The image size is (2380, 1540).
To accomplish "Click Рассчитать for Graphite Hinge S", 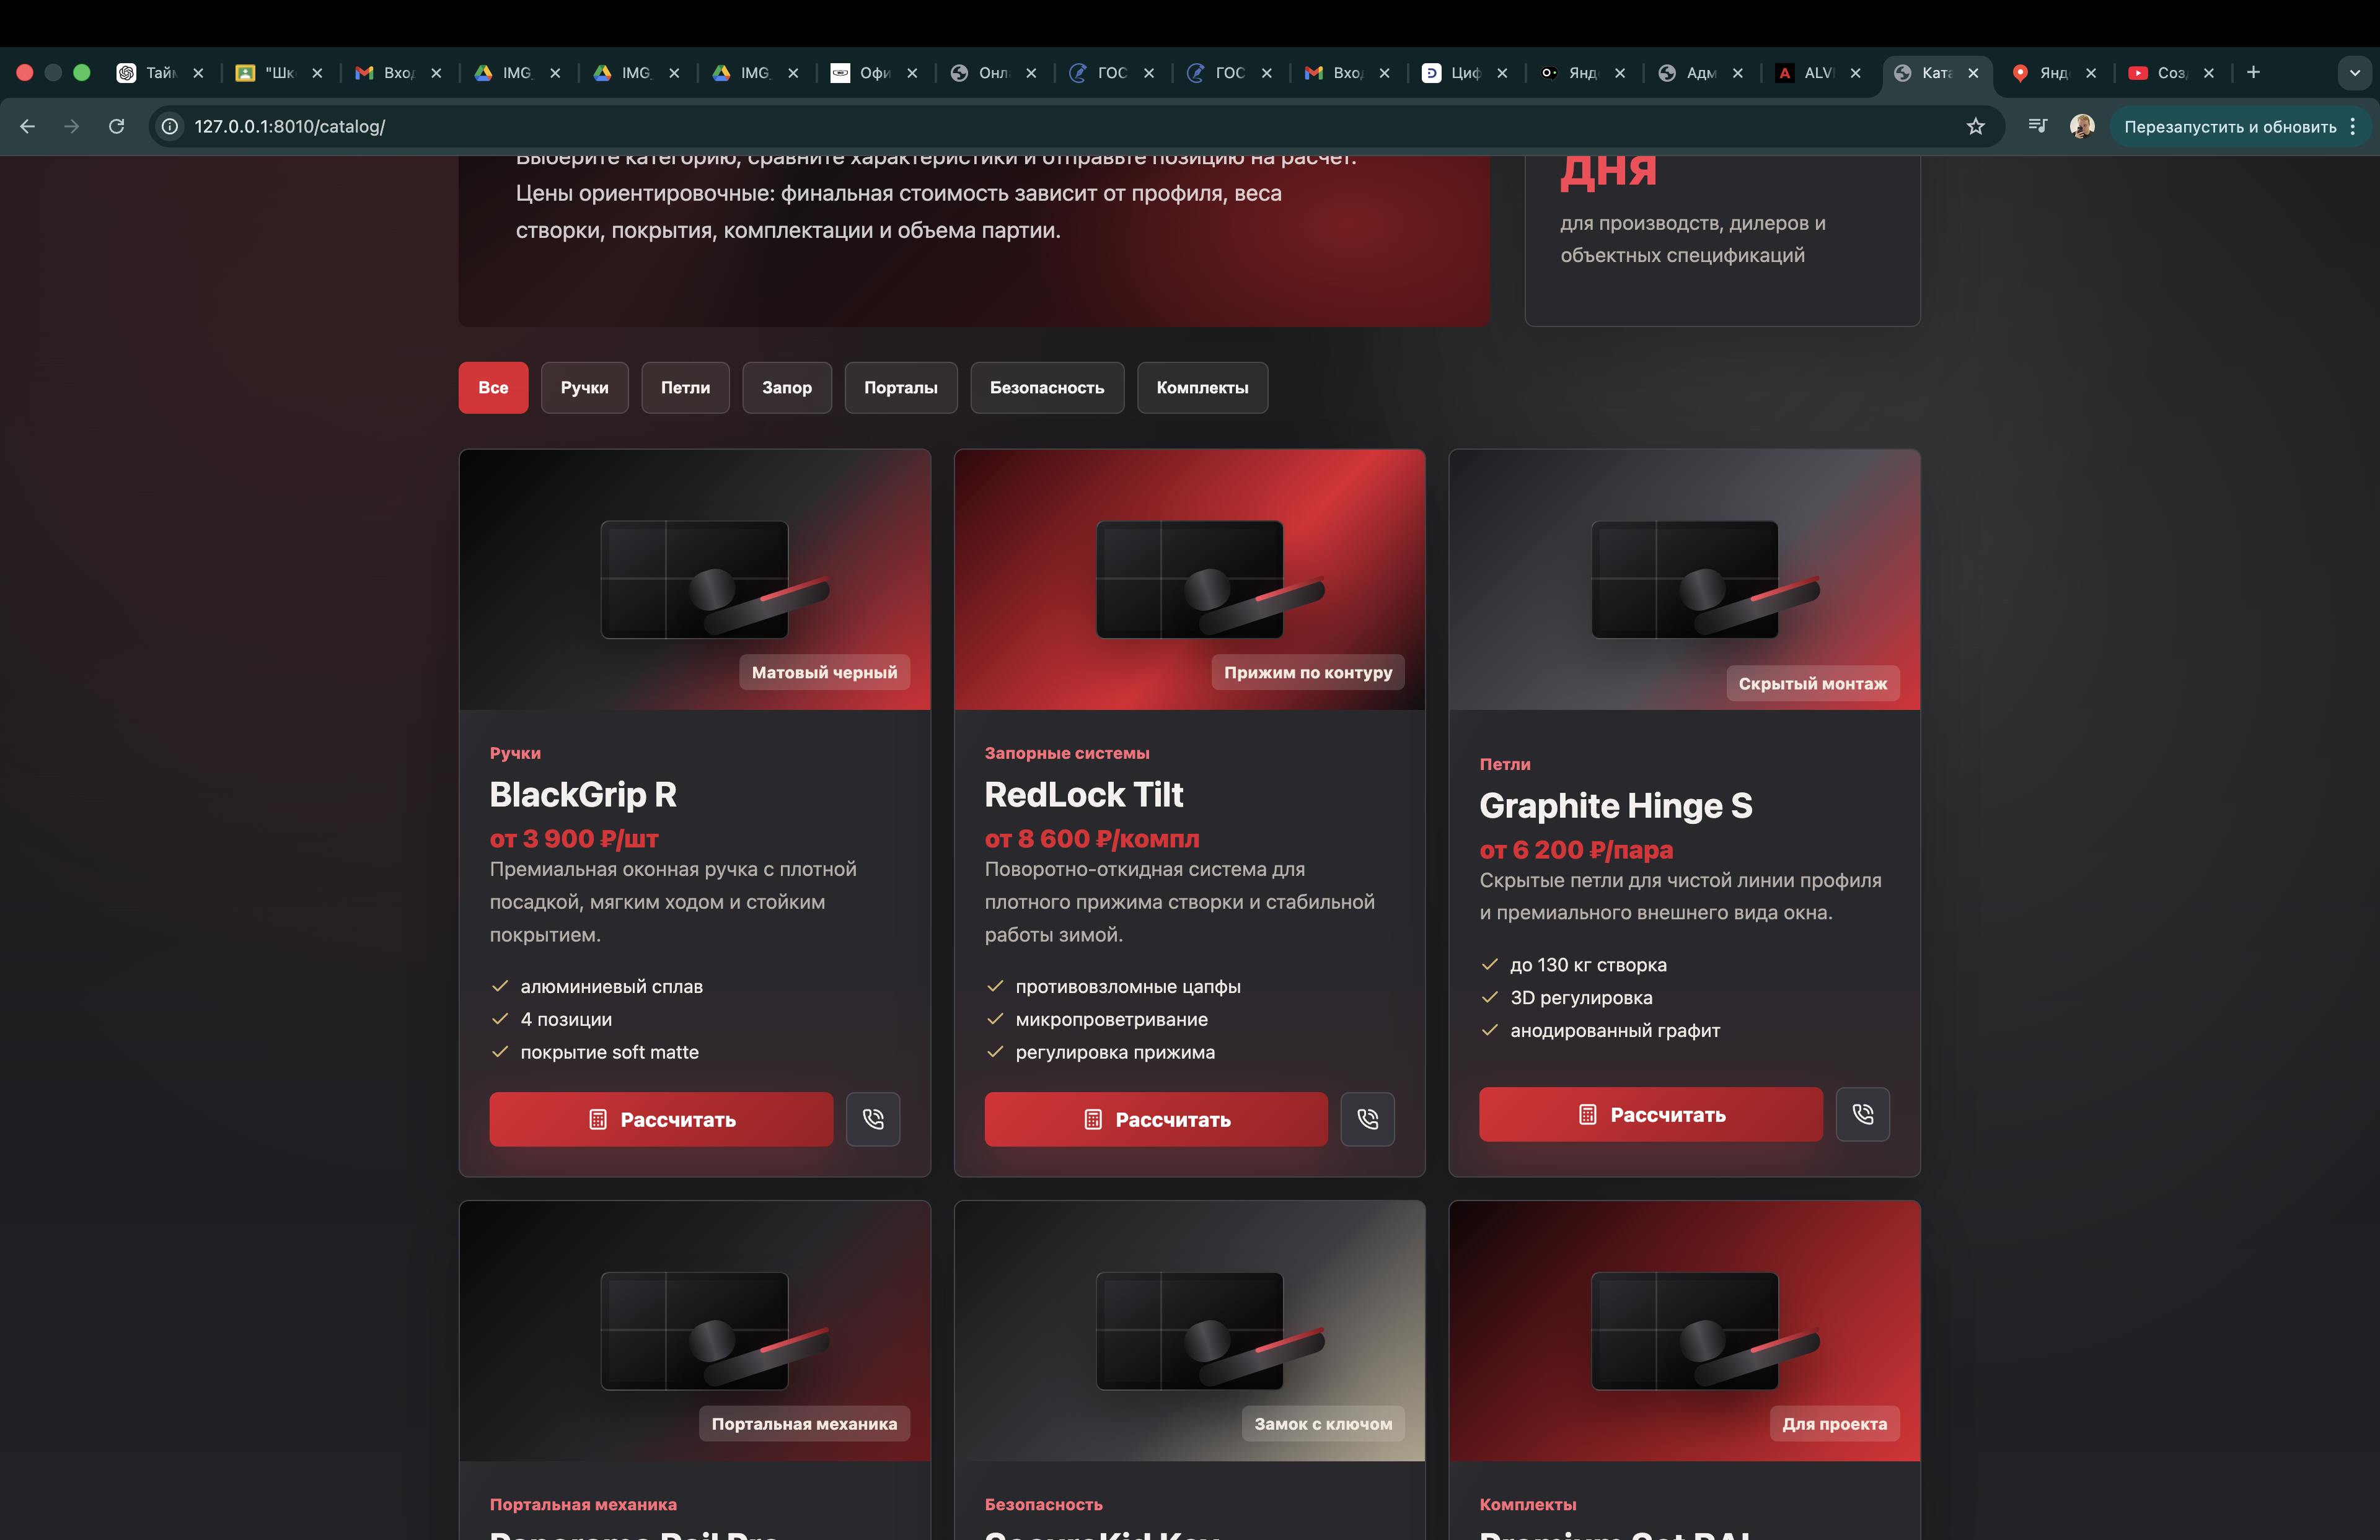I will (x=1650, y=1113).
